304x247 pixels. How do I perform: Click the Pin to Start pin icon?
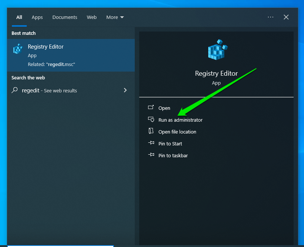pyautogui.click(x=151, y=143)
